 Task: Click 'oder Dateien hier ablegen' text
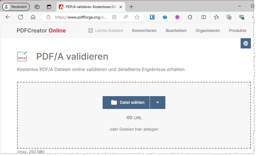pos(134,129)
